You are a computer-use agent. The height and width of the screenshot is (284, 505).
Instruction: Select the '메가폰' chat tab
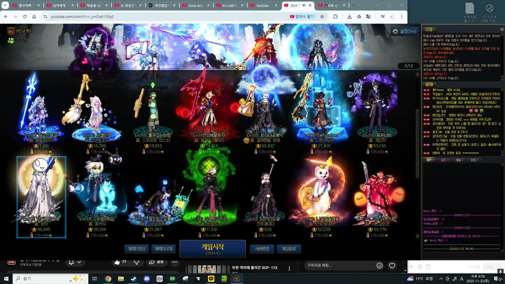[x=429, y=85]
